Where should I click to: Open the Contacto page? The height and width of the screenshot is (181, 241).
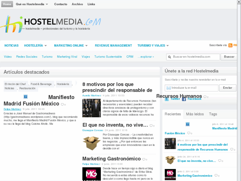coord(61,4)
